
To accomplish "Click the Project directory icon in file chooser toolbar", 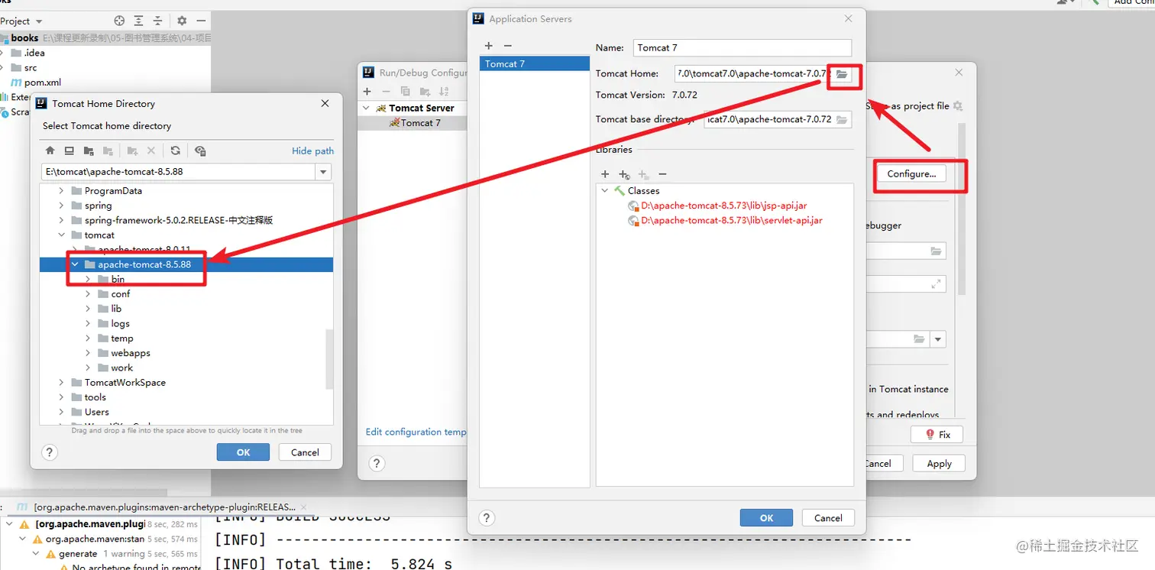I will coord(89,151).
